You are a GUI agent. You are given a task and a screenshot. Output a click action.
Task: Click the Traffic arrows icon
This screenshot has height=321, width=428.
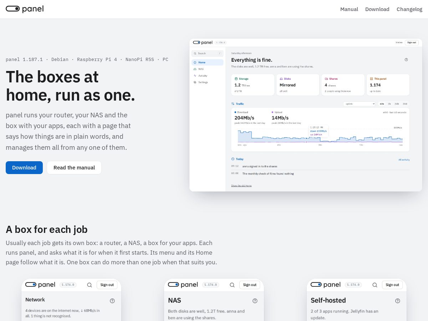point(233,104)
